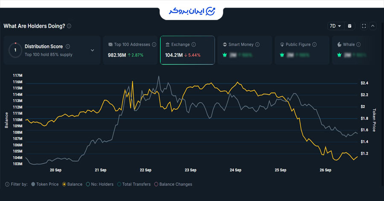Open the 7D time range dropdown

coord(335,26)
